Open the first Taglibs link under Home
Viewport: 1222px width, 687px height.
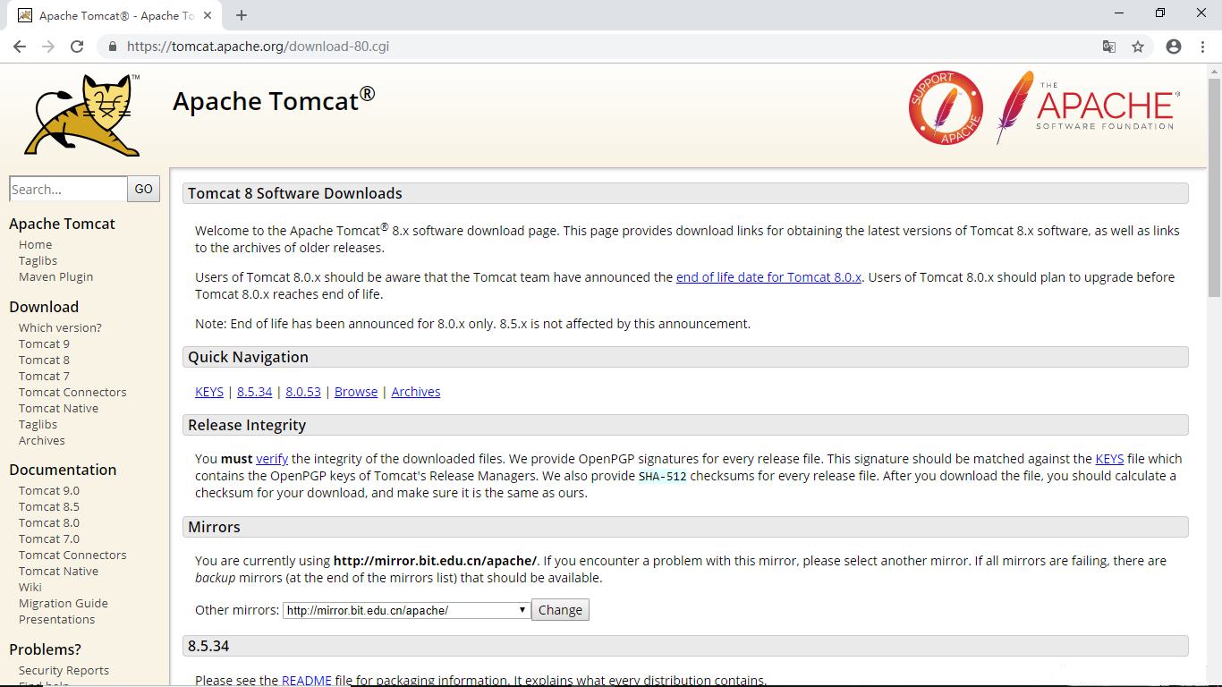[38, 260]
